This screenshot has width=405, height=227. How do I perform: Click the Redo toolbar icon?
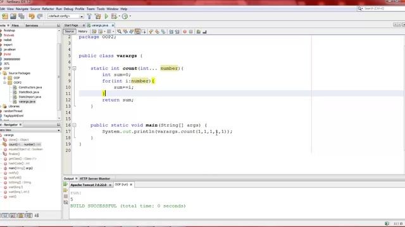[x=40, y=16]
